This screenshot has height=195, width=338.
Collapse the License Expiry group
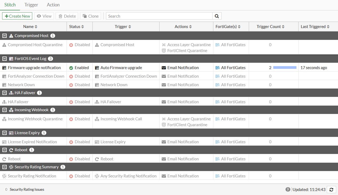pos(5,133)
